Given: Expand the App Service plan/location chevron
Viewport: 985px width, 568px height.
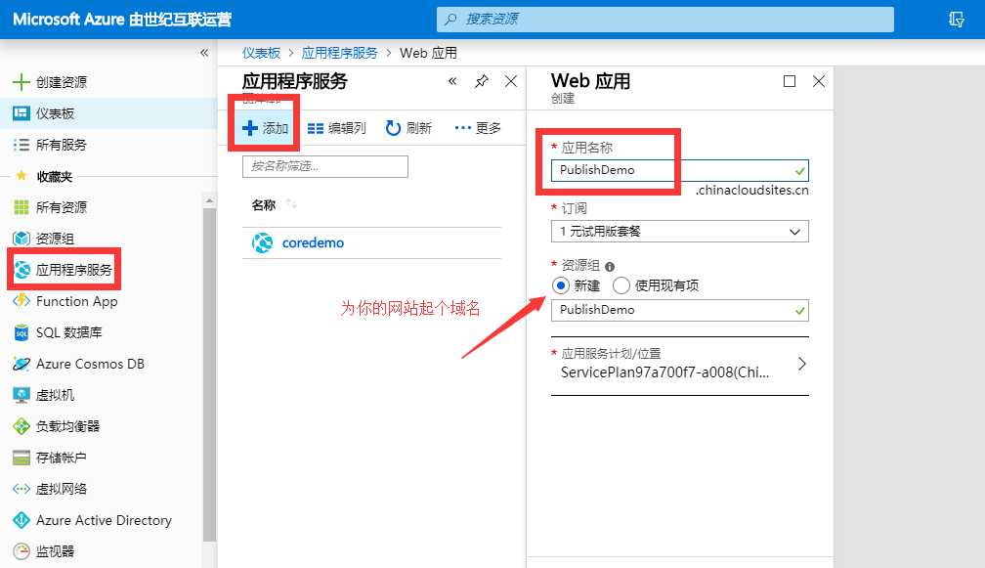Looking at the screenshot, I should point(801,364).
